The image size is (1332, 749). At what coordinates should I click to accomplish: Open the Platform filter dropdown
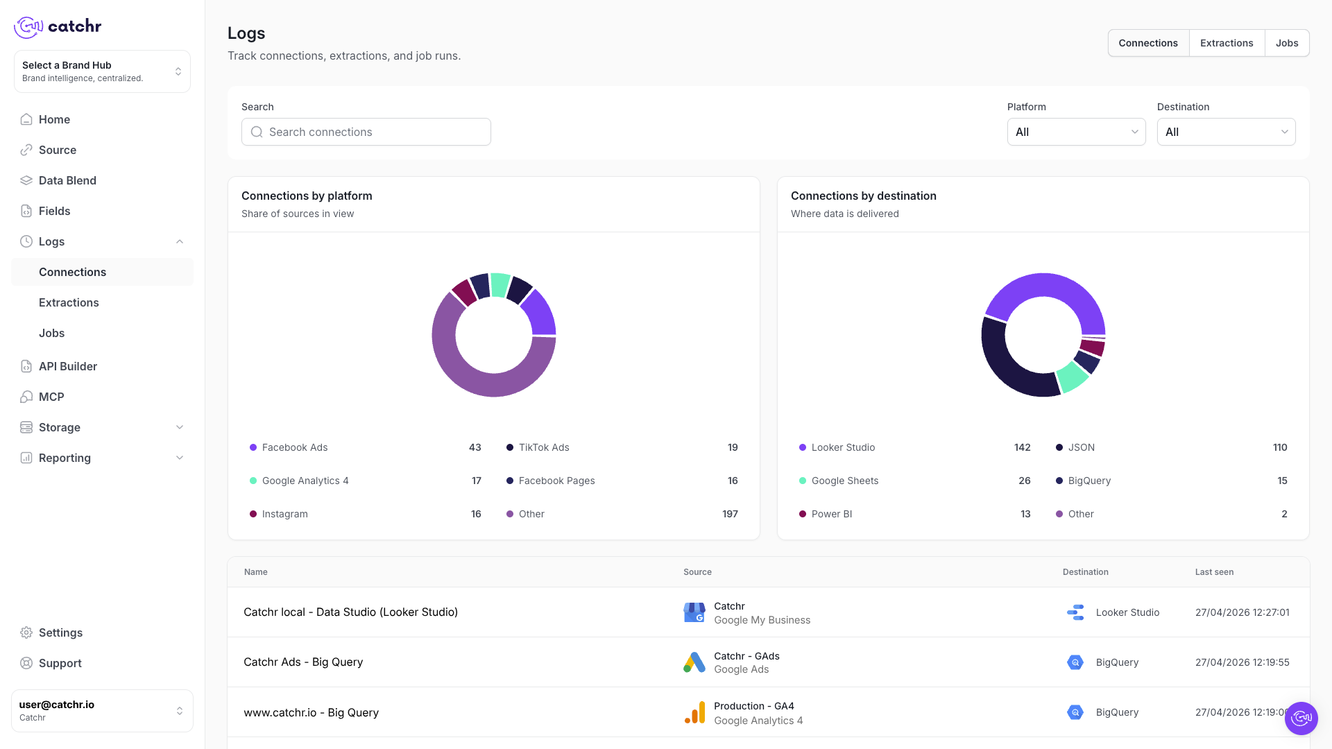point(1076,132)
